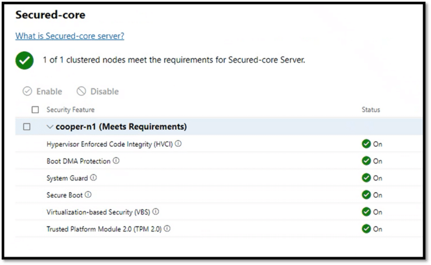This screenshot has width=431, height=265.
Task: Select 'Hypervisor Enforced Code Integrity (HVCI)' row text
Action: [x=109, y=145]
